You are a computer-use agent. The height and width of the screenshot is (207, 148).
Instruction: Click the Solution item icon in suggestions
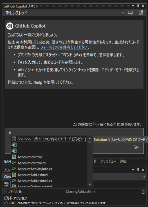pyautogui.click(x=14, y=139)
